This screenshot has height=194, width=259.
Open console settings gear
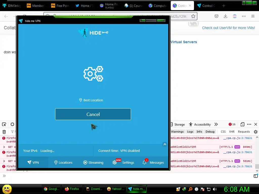coord(255,132)
